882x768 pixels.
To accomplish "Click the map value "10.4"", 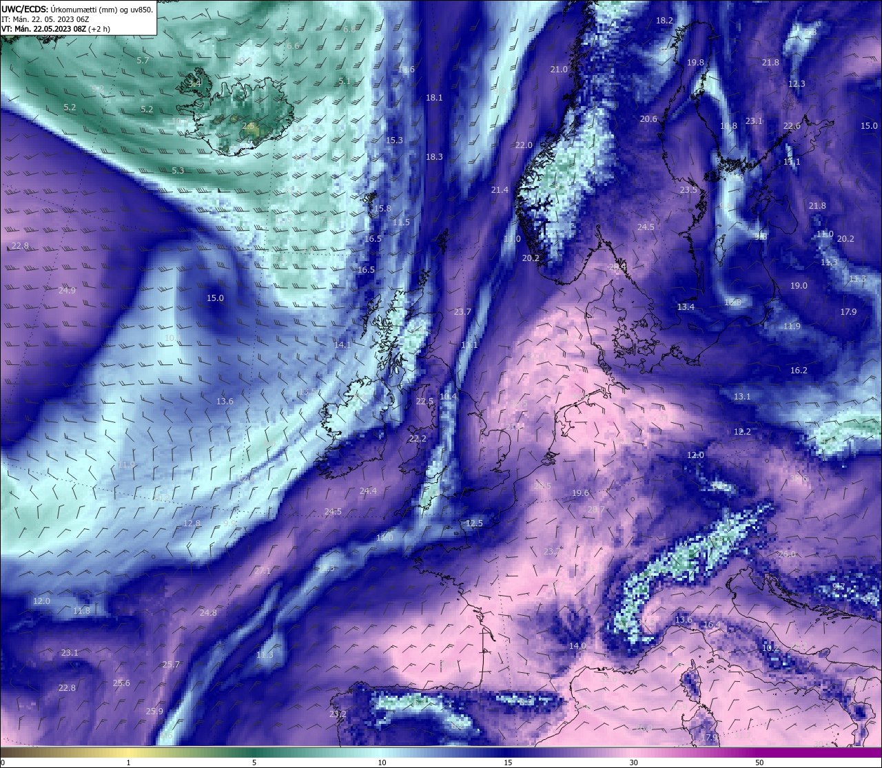I will tap(448, 397).
